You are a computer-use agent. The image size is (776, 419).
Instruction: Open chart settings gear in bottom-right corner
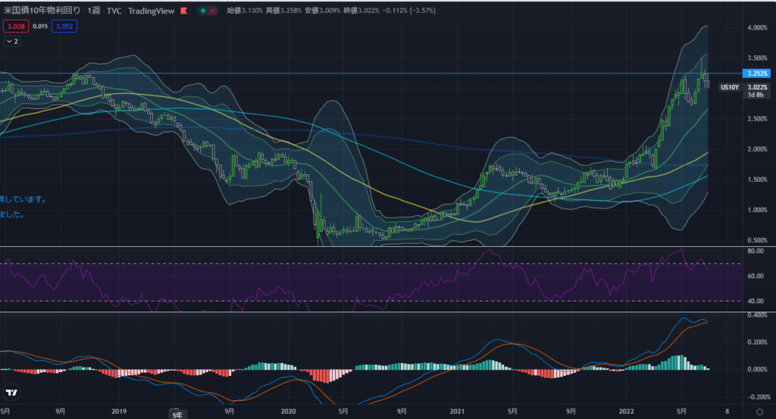760,411
